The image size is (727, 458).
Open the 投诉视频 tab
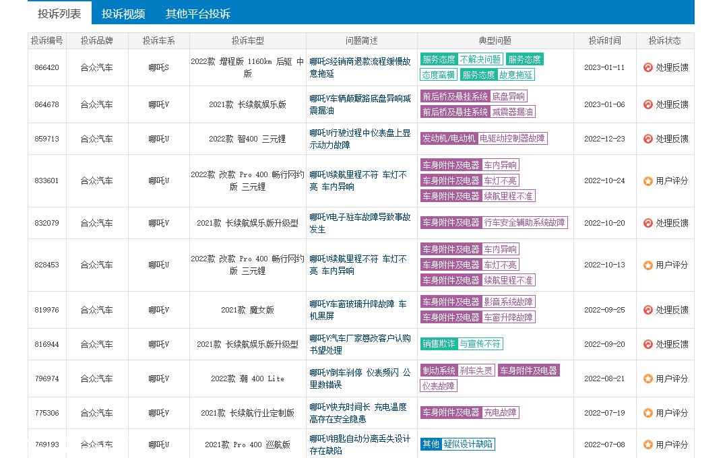(x=123, y=14)
